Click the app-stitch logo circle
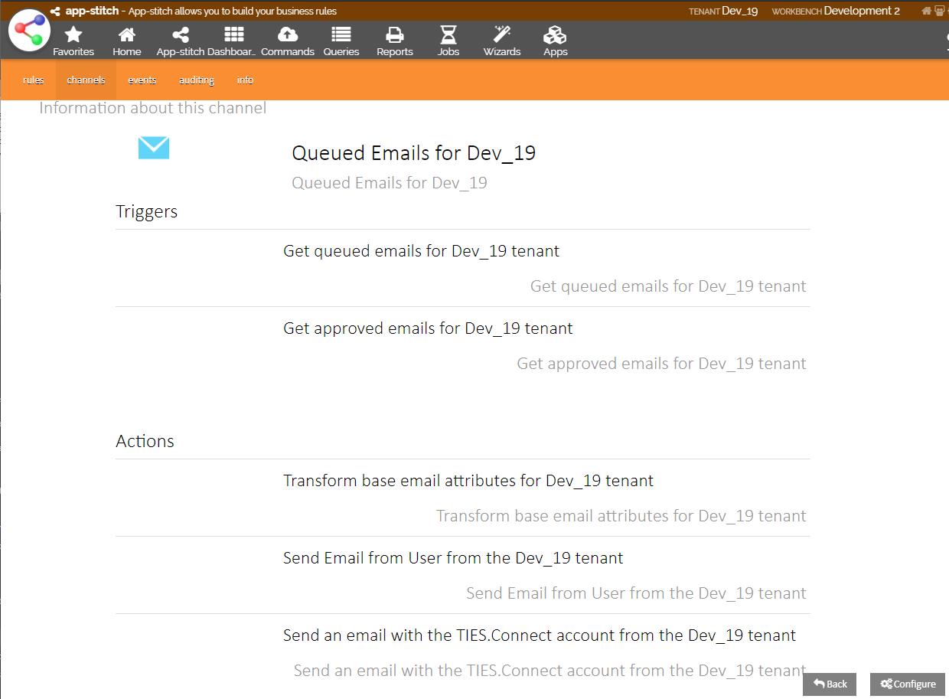Image resolution: width=949 pixels, height=699 pixels. [x=29, y=31]
